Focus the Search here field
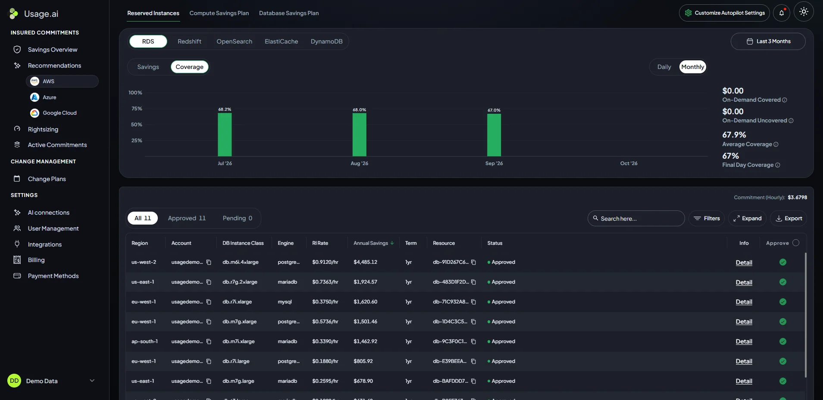 [x=636, y=219]
